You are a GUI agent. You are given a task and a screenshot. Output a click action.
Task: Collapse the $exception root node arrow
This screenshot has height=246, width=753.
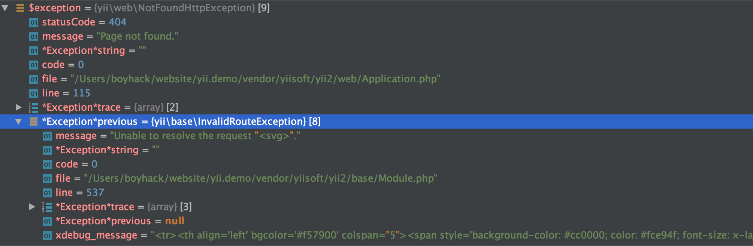[5, 8]
